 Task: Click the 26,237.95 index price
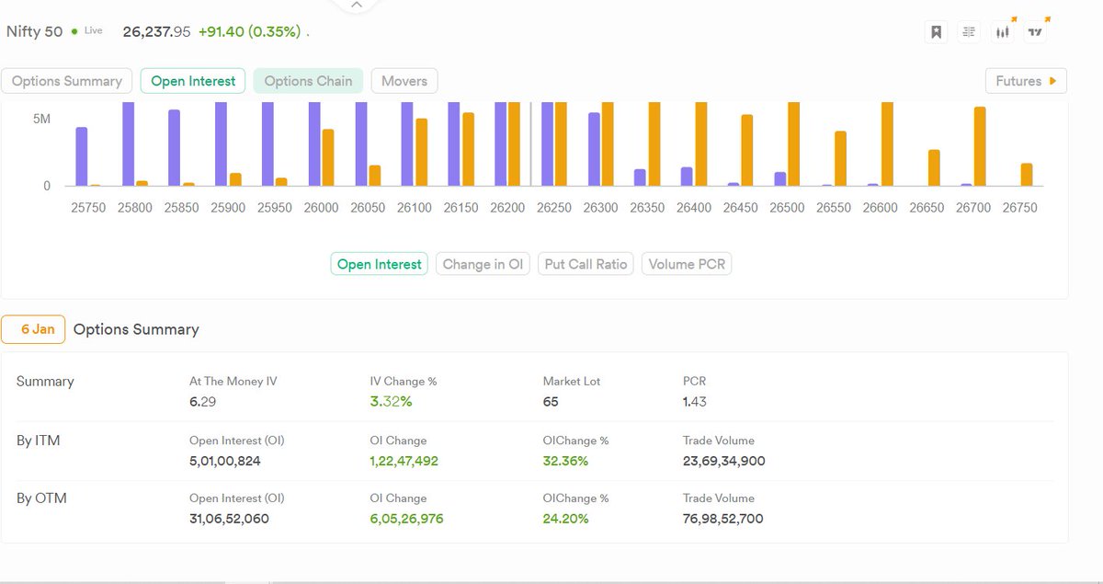click(x=156, y=31)
